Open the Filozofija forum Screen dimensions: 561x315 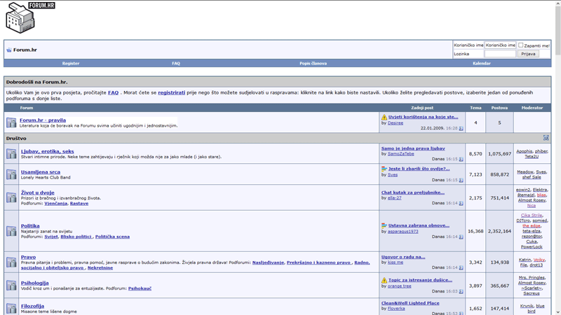click(32, 306)
